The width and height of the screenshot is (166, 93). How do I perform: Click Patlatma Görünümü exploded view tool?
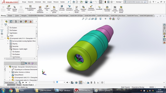[x=91, y=8]
